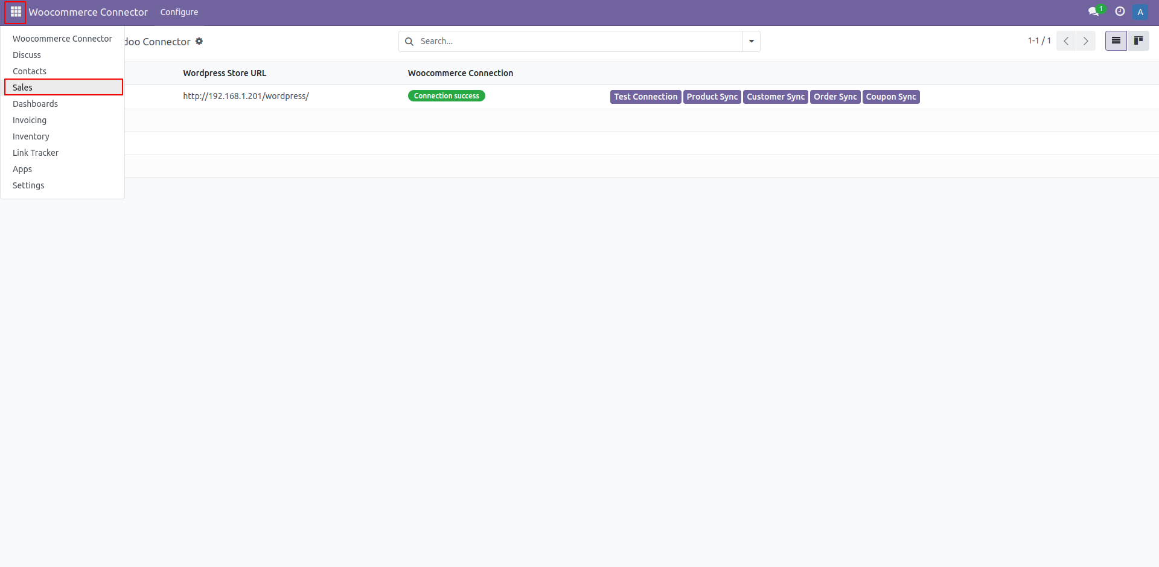Switch to list view
The height and width of the screenshot is (567, 1159).
[1116, 41]
